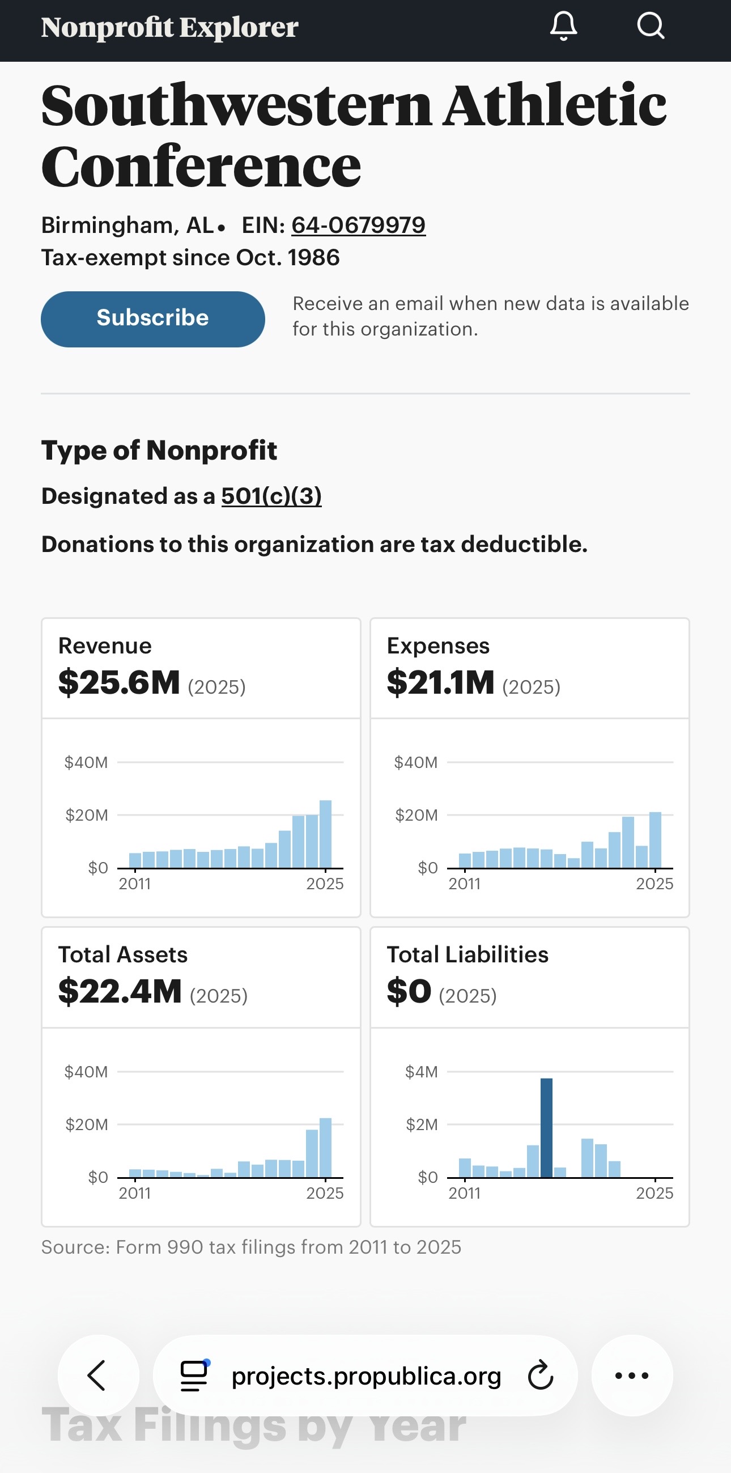Viewport: 731px width, 1473px height.
Task: Select Total Liabilities $0 card header
Action: click(x=530, y=977)
